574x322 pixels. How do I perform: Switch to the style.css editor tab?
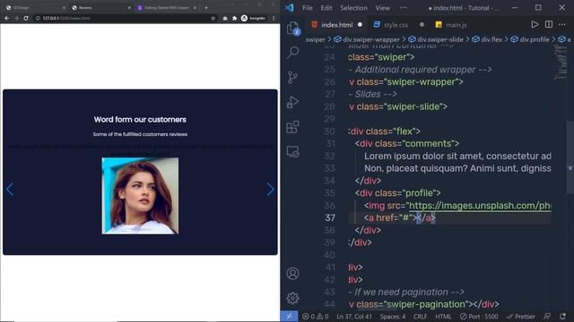[x=396, y=24]
